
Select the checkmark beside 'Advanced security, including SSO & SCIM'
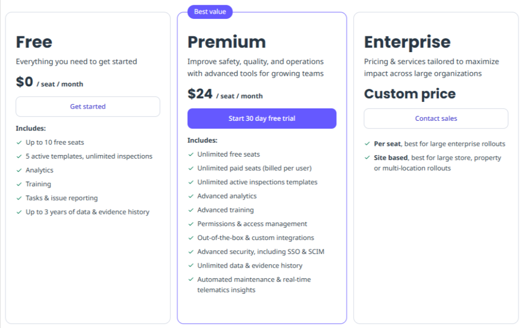190,251
